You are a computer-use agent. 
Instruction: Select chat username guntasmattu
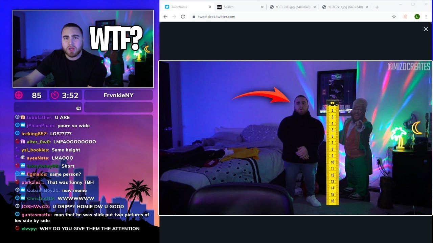(37, 215)
